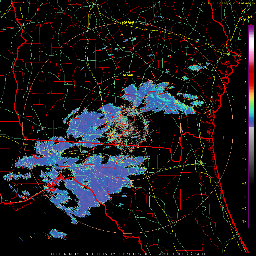The width and height of the screenshot is (256, 256).
Task: Click the 50 NMI range ring label
Action: [128, 75]
